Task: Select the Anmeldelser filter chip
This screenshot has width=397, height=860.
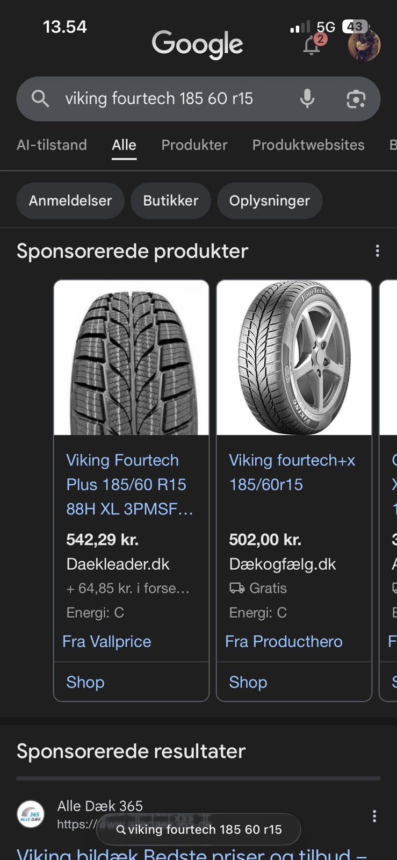Action: (70, 201)
